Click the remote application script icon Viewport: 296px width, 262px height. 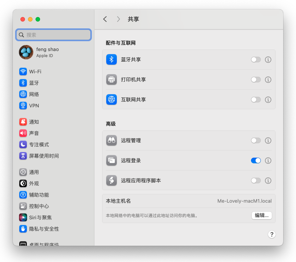click(112, 181)
